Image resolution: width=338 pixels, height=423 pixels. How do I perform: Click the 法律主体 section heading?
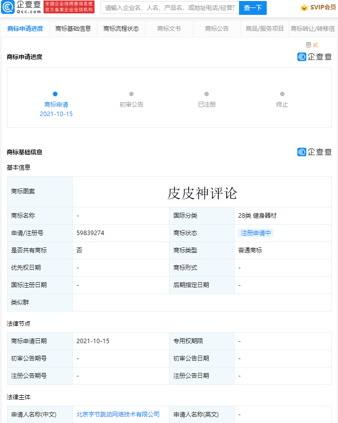coord(19,397)
